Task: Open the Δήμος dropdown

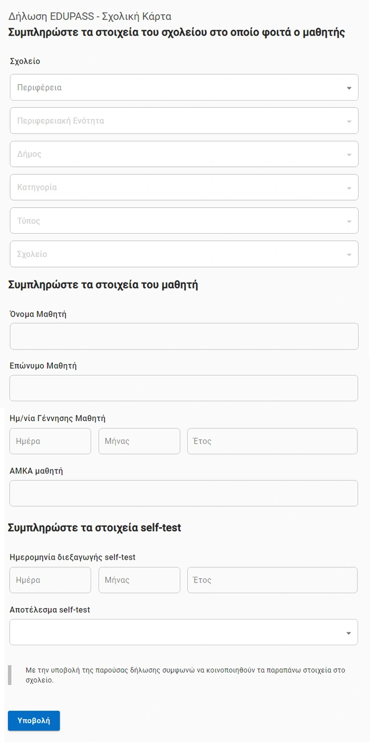Action: click(183, 154)
